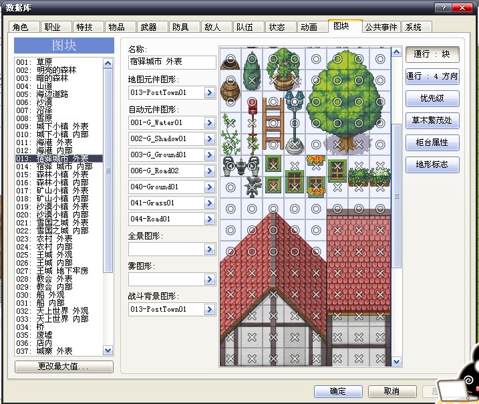Toggle passability on the clay pot tile
The width and height of the screenshot is (479, 404).
click(230, 59)
